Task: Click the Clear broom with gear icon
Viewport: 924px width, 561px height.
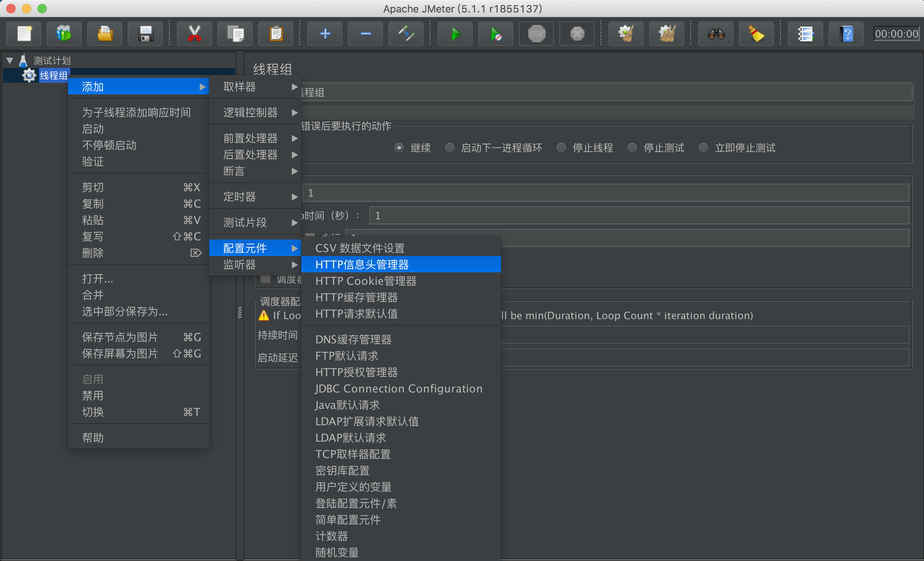Action: coord(626,34)
